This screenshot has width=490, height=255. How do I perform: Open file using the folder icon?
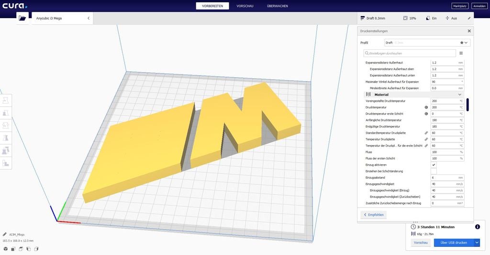[x=22, y=18]
